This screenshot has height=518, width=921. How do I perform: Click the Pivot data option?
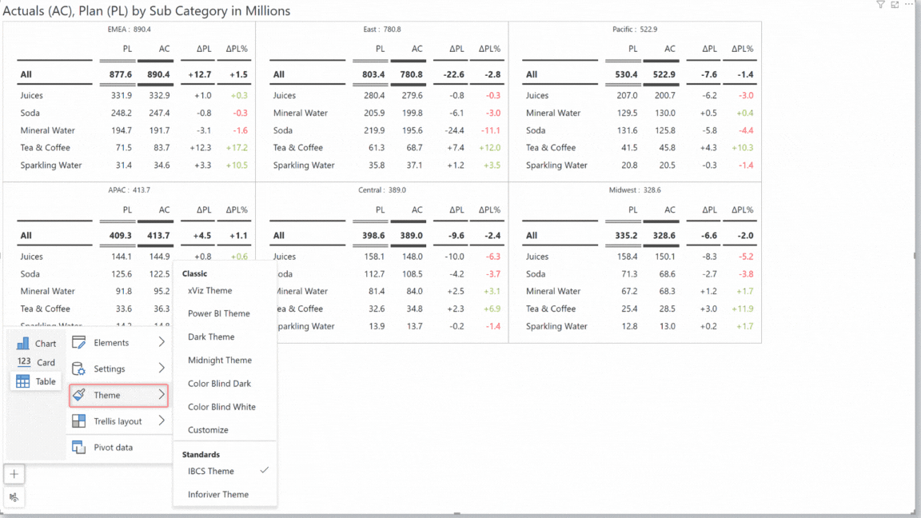113,448
